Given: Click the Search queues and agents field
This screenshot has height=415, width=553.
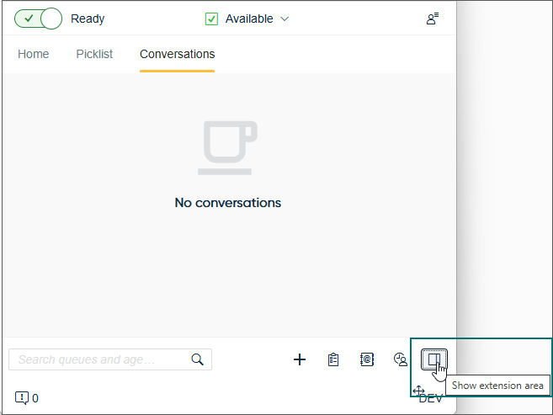Looking at the screenshot, I should pos(97,359).
